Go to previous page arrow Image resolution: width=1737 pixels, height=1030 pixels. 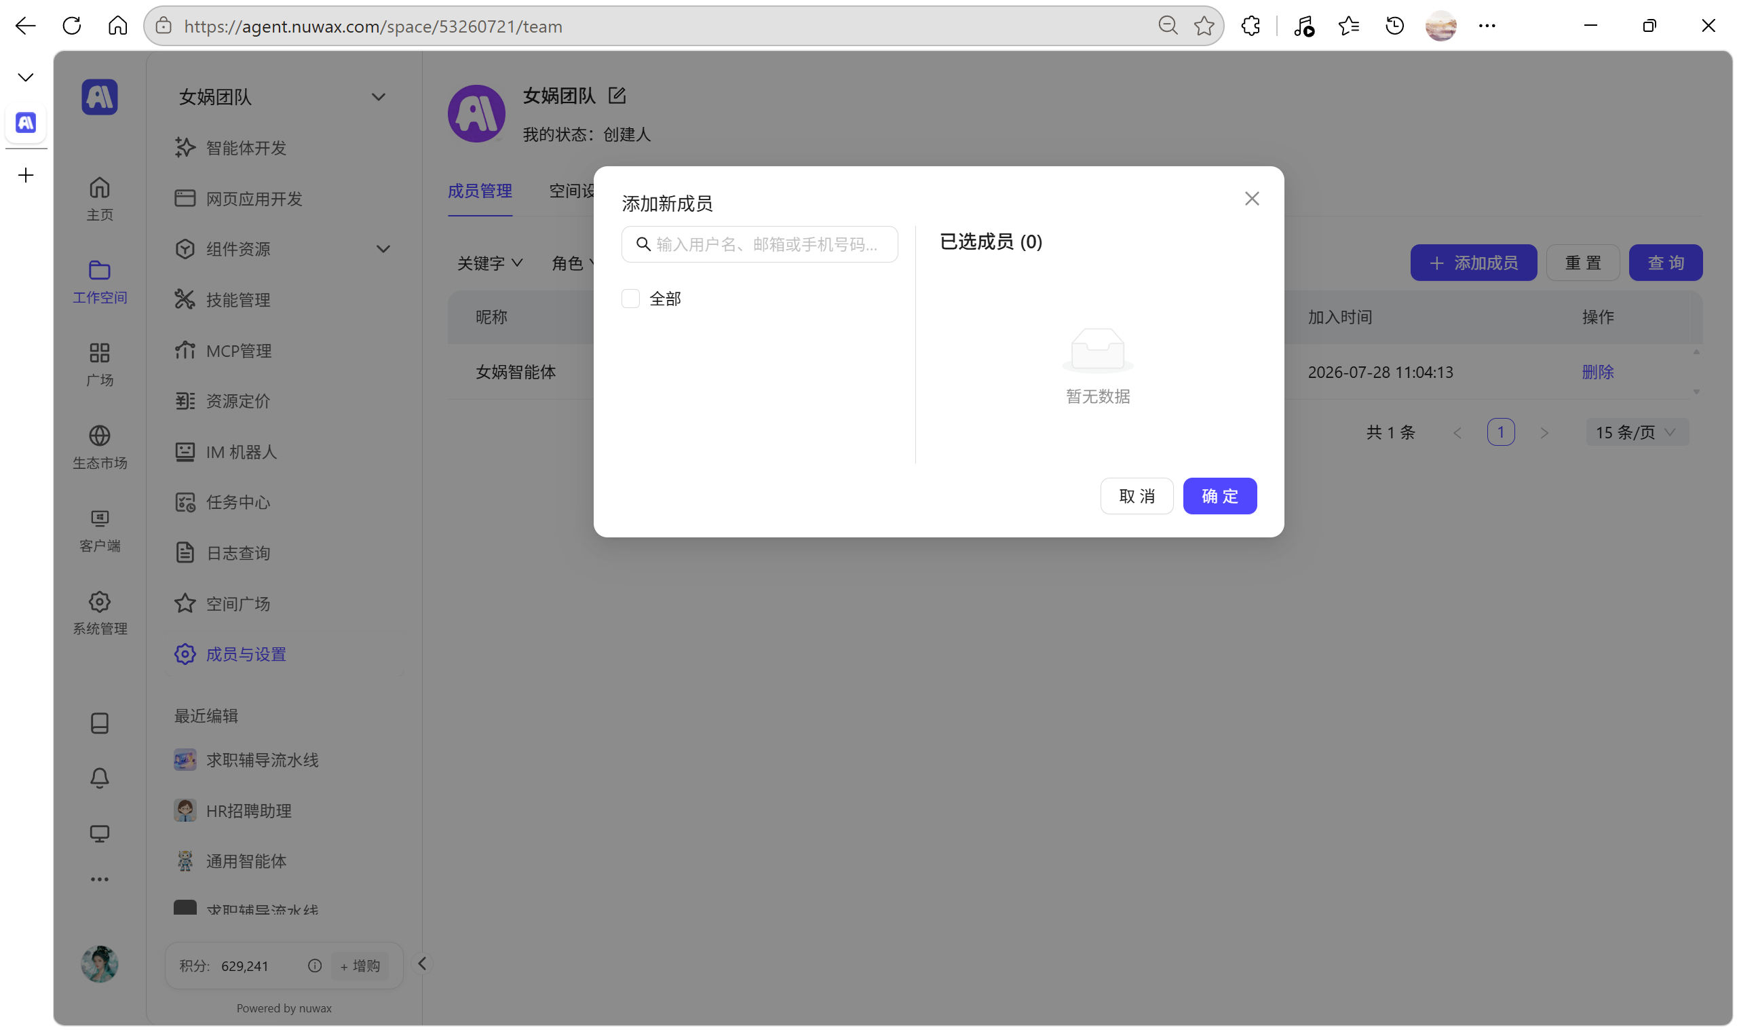coord(1457,432)
